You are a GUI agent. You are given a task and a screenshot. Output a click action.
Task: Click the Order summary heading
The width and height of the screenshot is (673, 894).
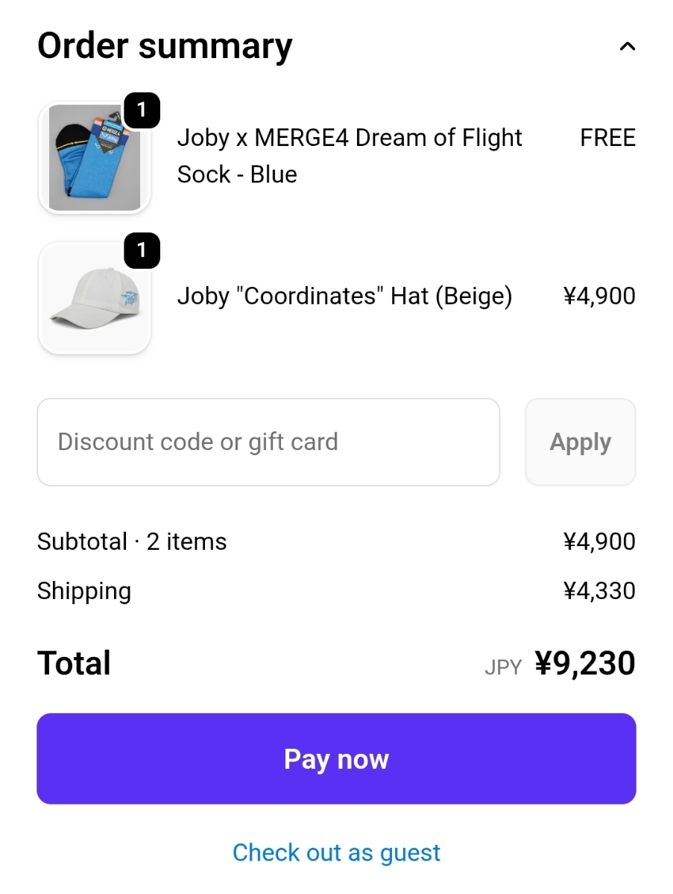165,46
